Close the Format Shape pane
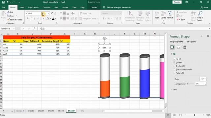This screenshot has width=211, height=118. point(208,36)
